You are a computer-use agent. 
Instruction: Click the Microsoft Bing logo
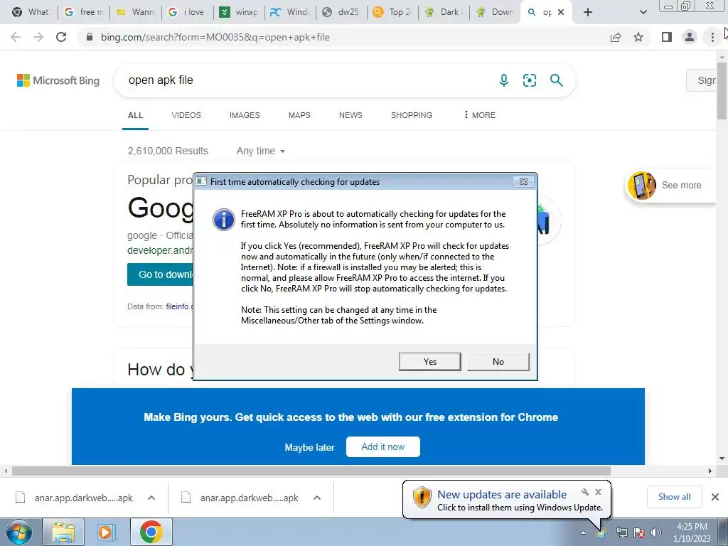(58, 80)
